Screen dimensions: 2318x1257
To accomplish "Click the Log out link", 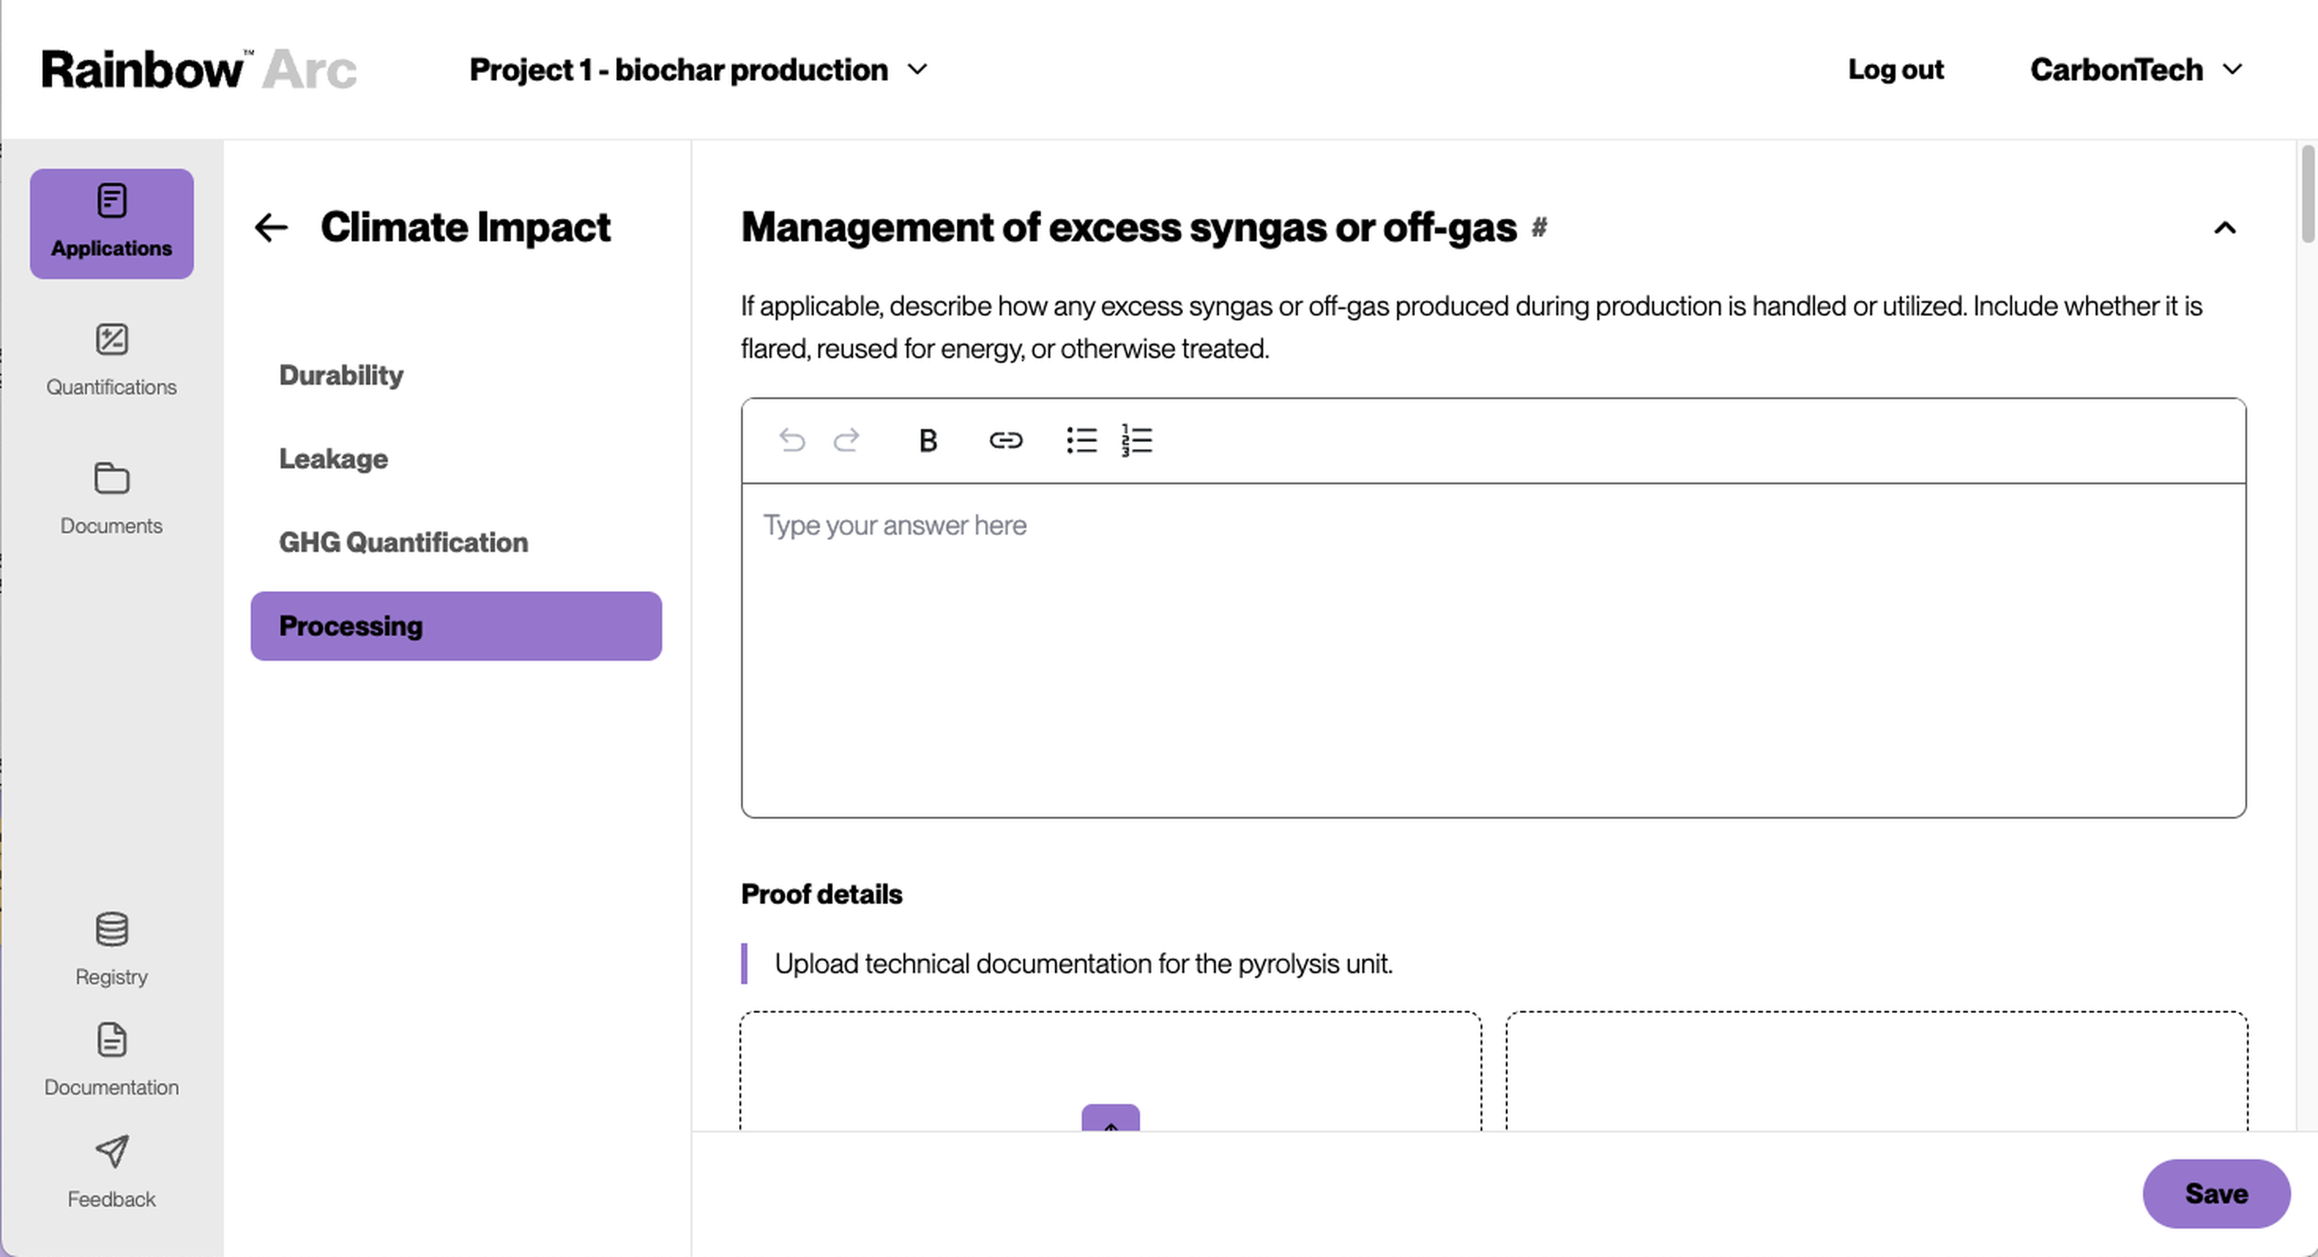I will (1895, 69).
